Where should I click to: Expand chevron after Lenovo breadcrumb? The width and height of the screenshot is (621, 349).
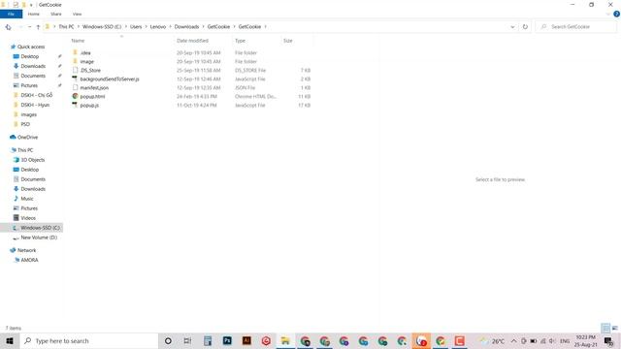(x=171, y=26)
